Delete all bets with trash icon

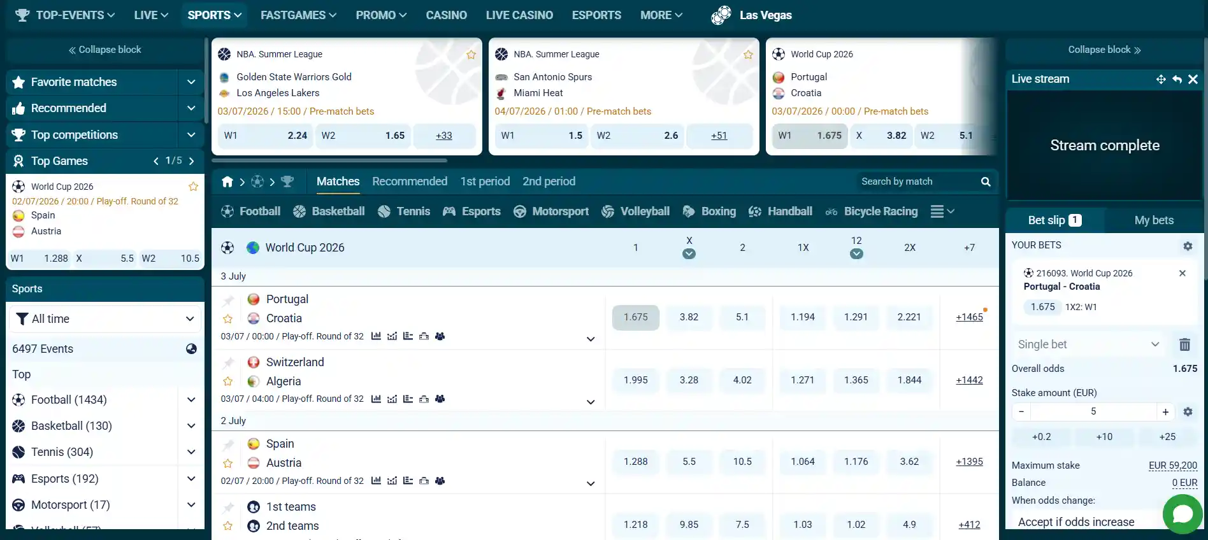[1184, 345]
